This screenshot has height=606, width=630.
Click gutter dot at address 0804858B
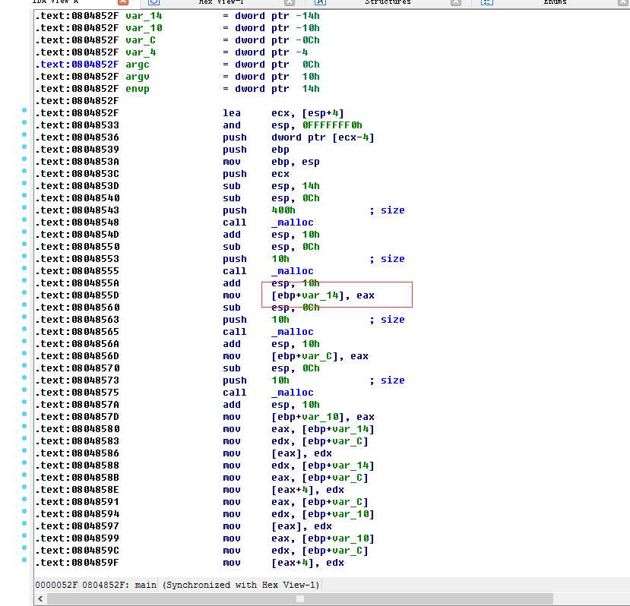point(24,475)
